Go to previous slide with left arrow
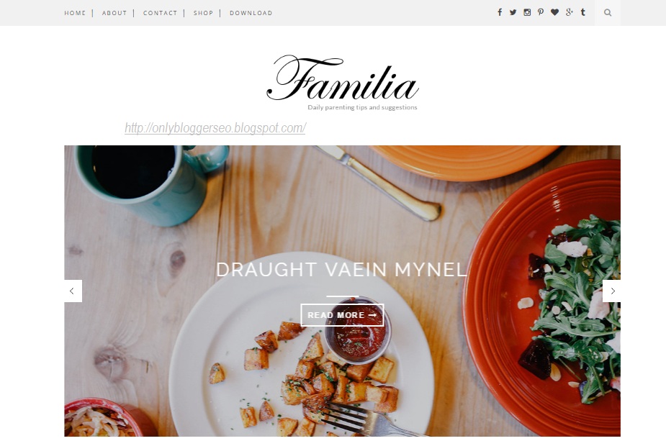 point(73,291)
